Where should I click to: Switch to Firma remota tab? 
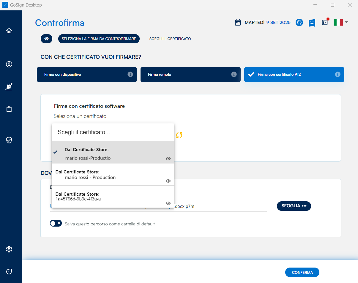coord(190,75)
